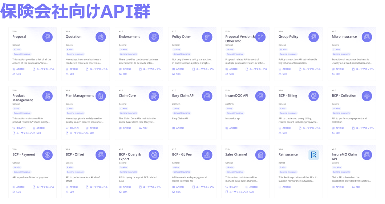Download SDK from Claim Core card
The width and height of the screenshot is (385, 204).
click(x=143, y=128)
